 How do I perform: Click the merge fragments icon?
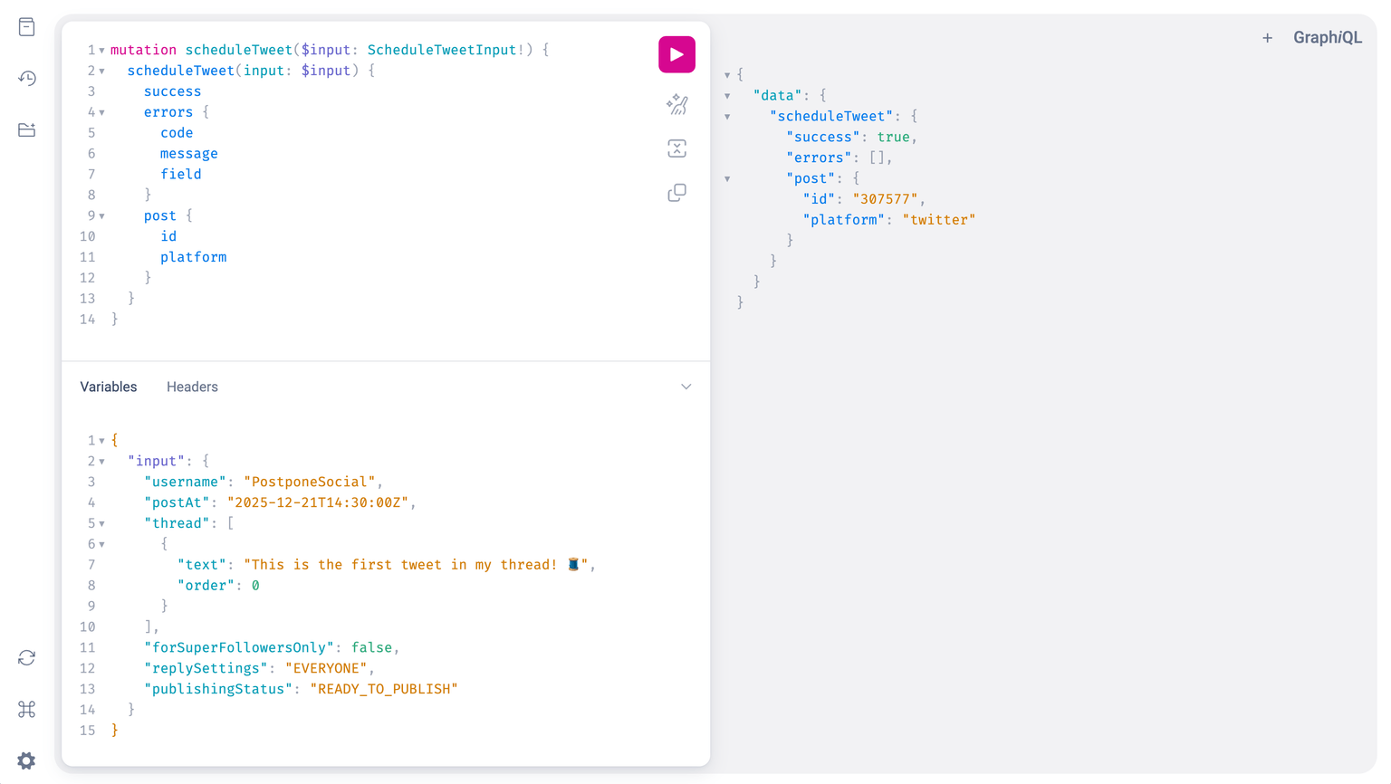676,148
